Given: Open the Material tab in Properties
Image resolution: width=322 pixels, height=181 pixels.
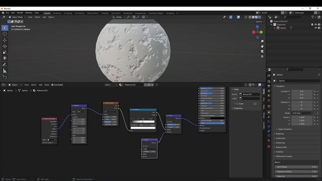Looking at the screenshot, I should [269, 141].
